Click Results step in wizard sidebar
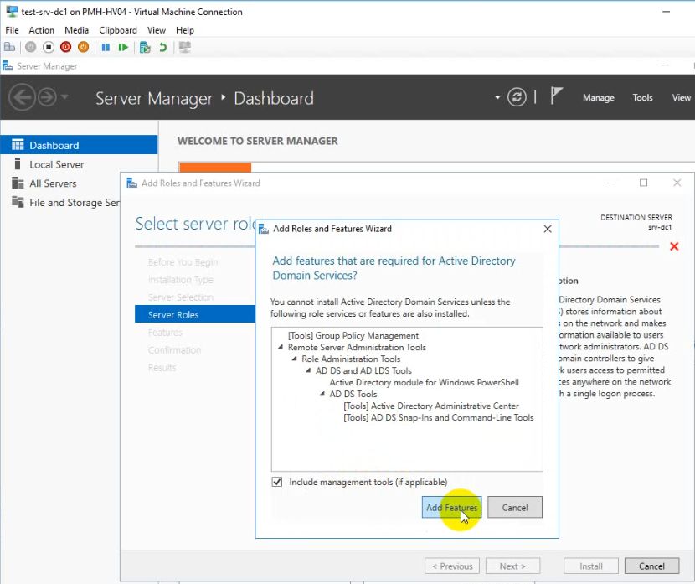Viewport: 695px width, 584px height. [162, 368]
